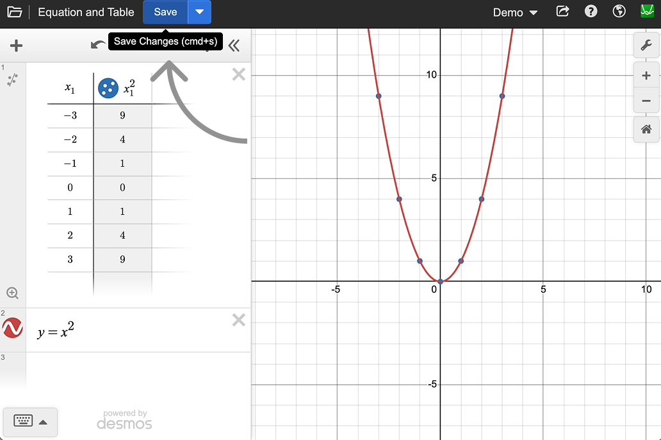Click zoom-fit magnifier below the table
The width and height of the screenshot is (661, 440).
pyautogui.click(x=12, y=293)
